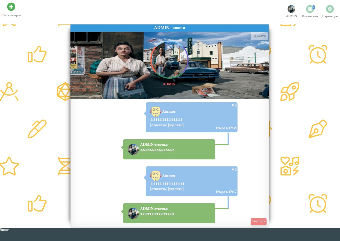Click the green plus icon to become leader
Viewport: 340px width, 241px height.
tap(11, 7)
